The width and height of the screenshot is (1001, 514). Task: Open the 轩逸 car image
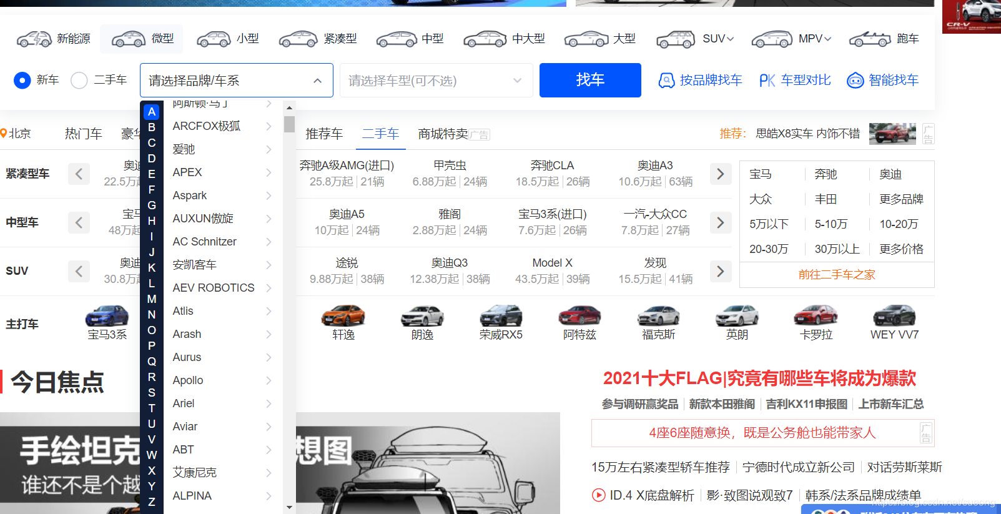(343, 316)
